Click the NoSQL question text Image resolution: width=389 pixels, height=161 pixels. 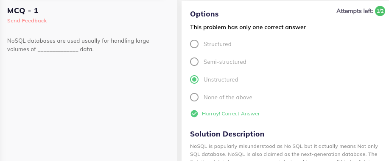click(x=78, y=45)
